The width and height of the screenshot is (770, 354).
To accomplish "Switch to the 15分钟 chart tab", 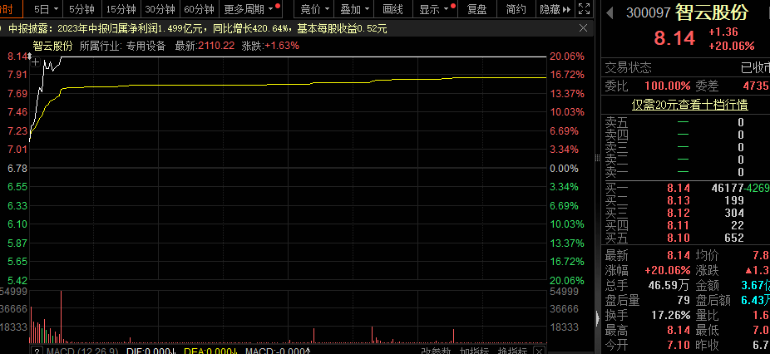I will coord(121,10).
